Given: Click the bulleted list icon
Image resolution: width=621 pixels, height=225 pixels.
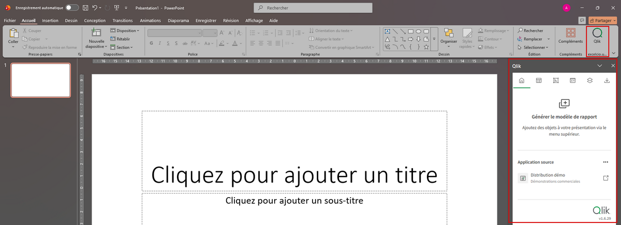Looking at the screenshot, I should click(253, 33).
